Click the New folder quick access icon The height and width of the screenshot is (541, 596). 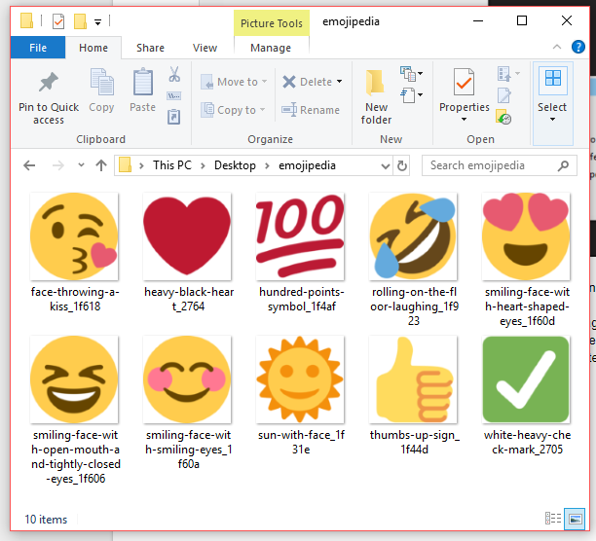click(80, 21)
